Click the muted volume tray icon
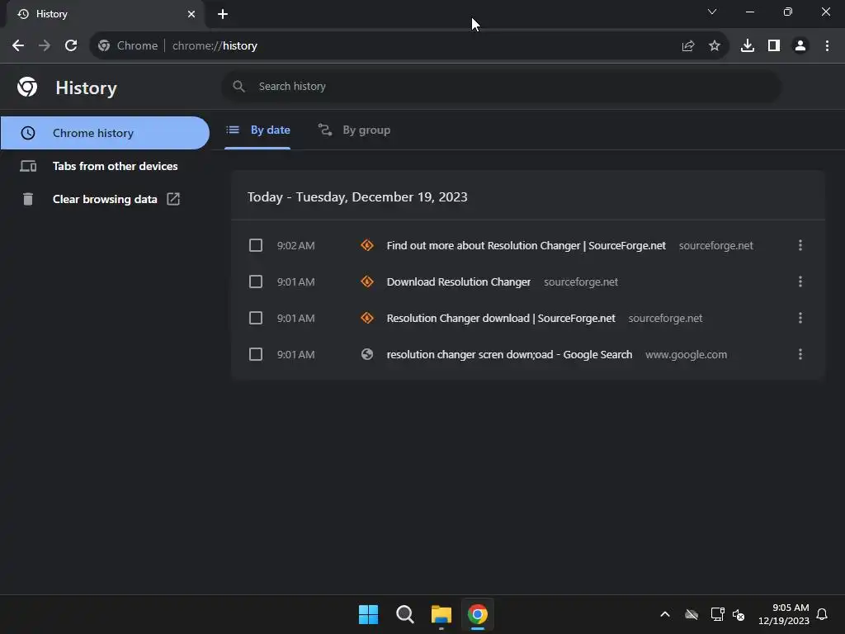The image size is (845, 634). [739, 614]
